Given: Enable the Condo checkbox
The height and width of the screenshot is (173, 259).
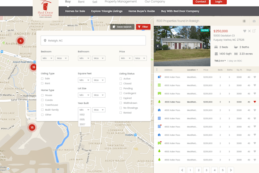Looking at the screenshot, I should coord(42,100).
